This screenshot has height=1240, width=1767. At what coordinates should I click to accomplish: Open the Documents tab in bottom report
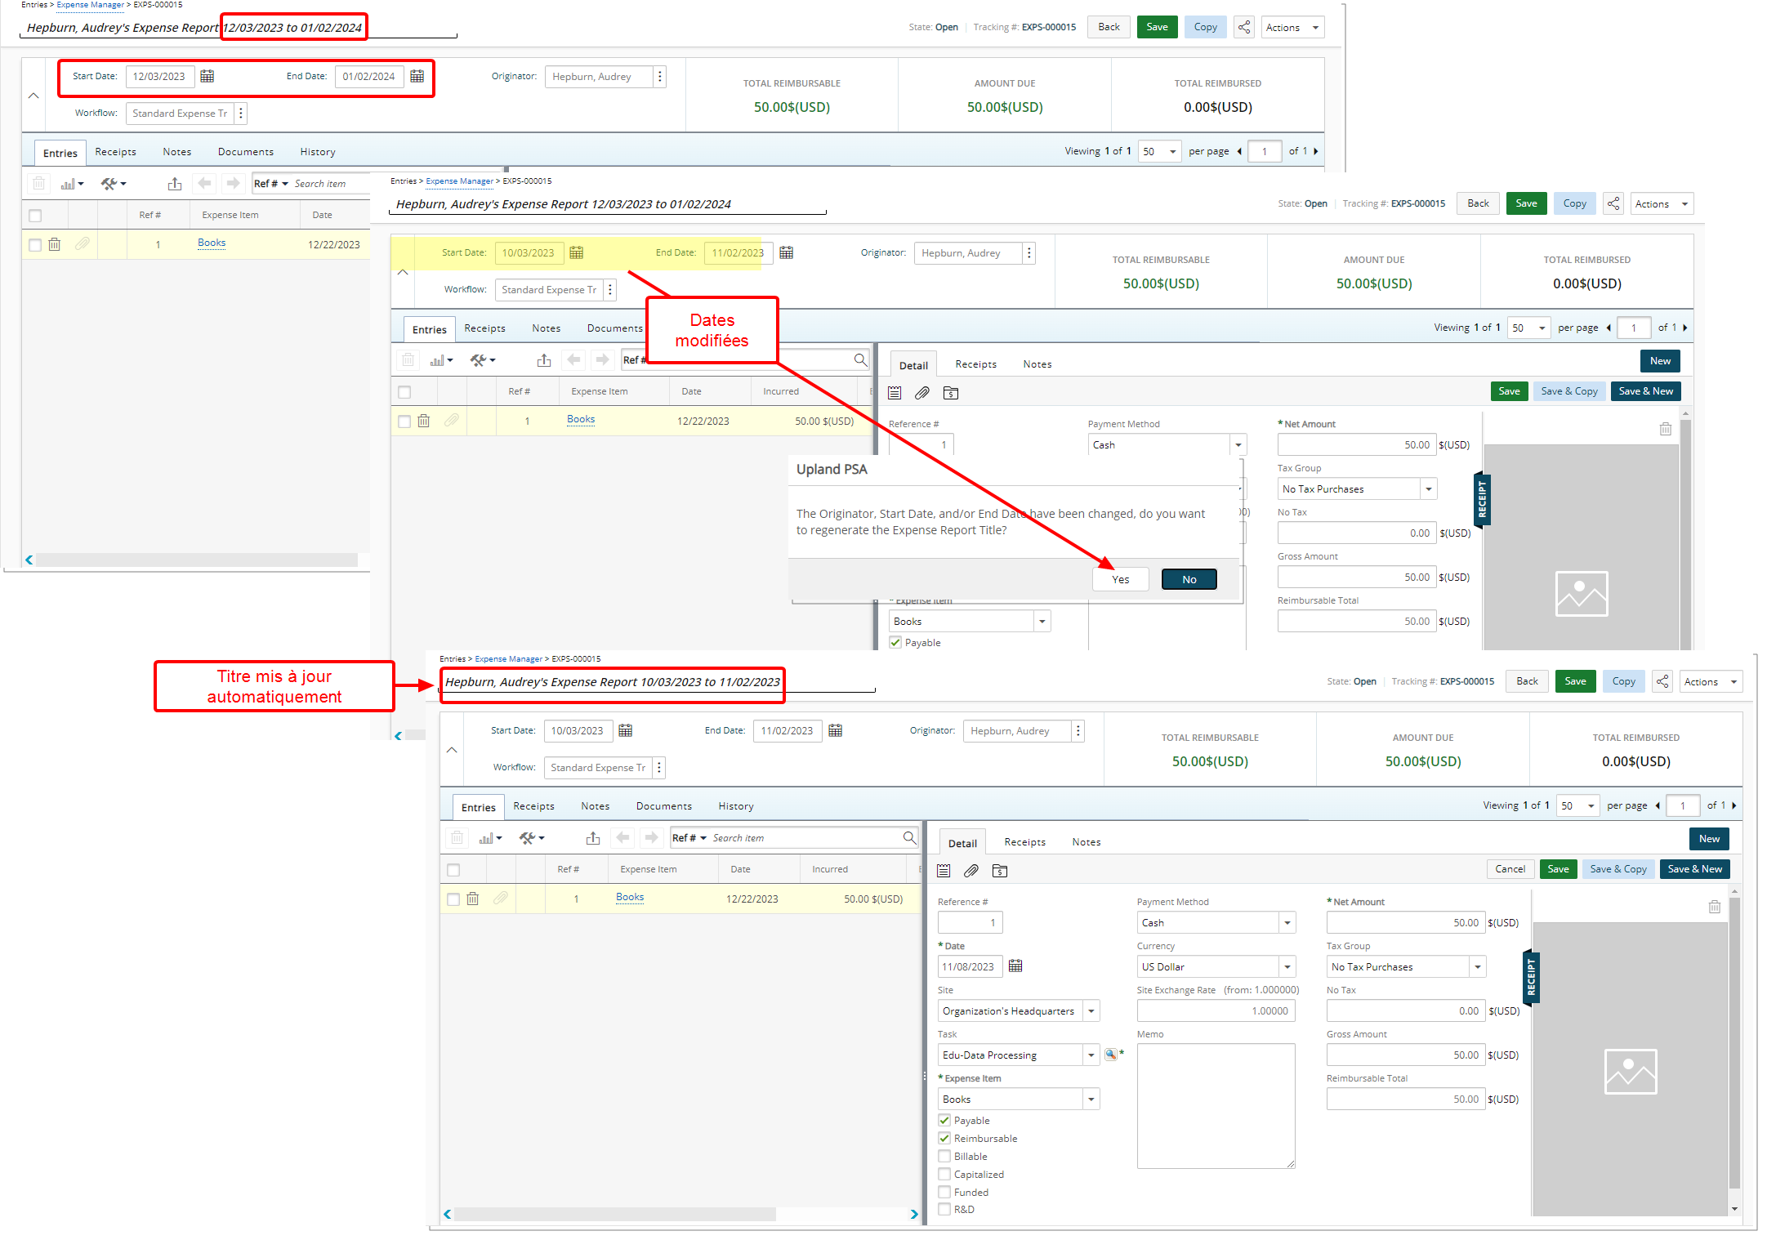click(x=663, y=806)
